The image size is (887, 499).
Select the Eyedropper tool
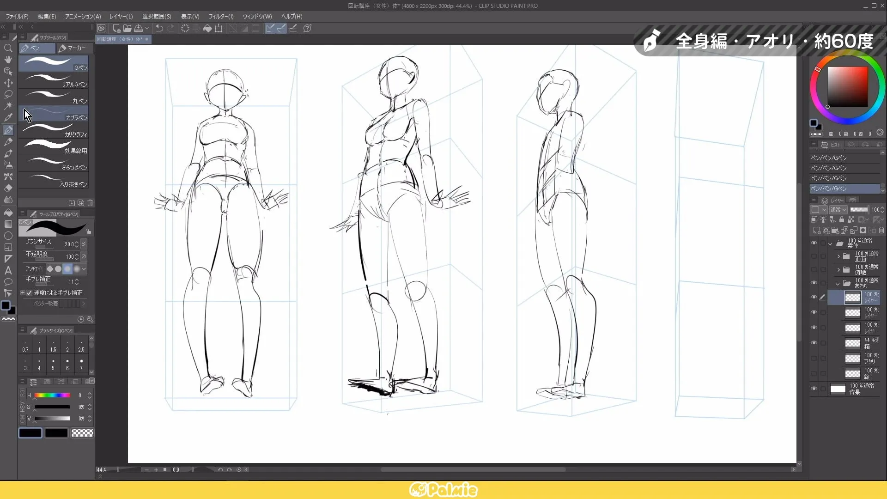point(8,117)
